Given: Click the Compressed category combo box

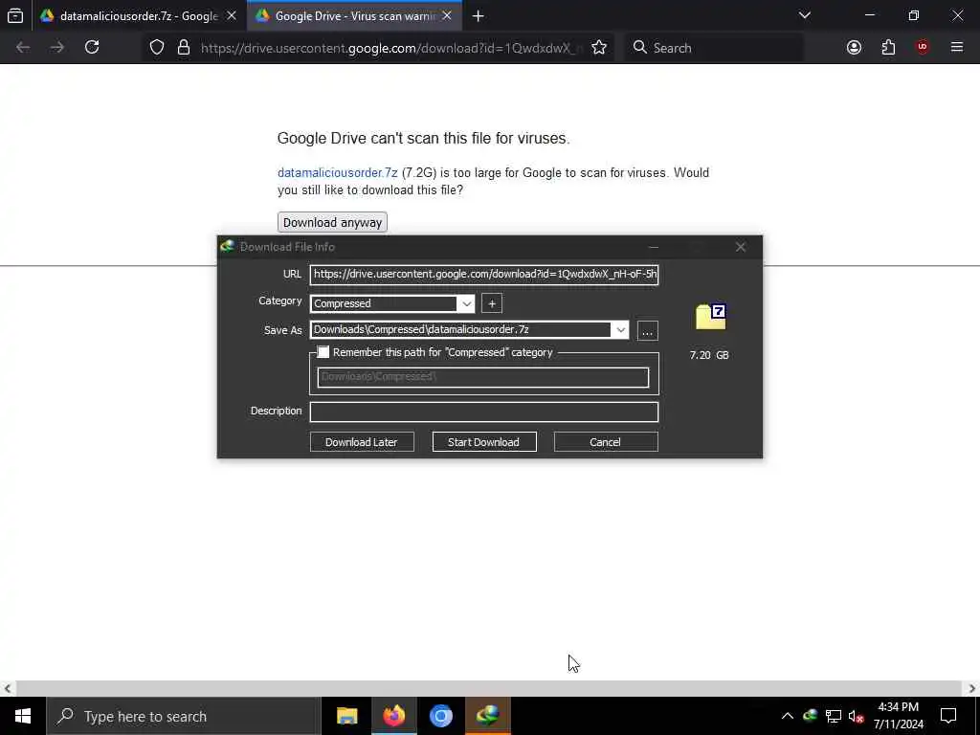Looking at the screenshot, I should 392,303.
